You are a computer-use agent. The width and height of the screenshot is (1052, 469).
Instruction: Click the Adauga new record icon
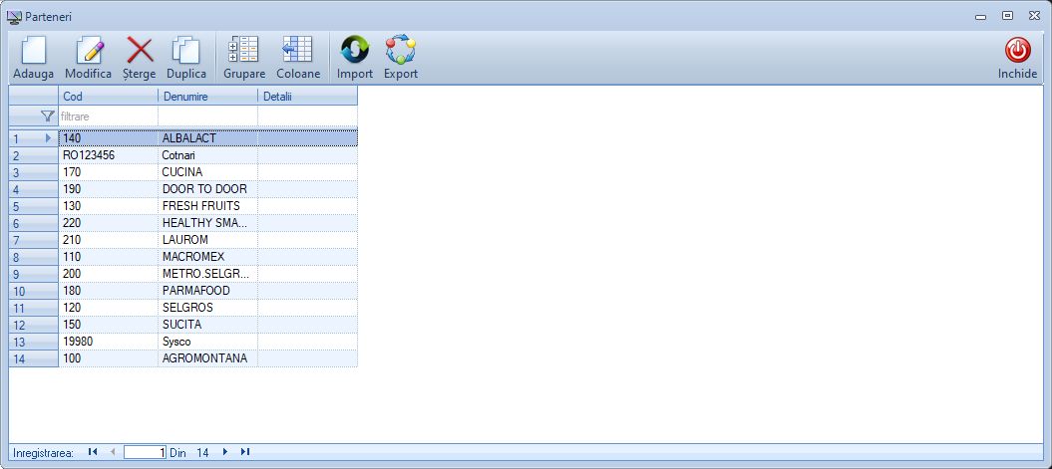click(x=33, y=51)
